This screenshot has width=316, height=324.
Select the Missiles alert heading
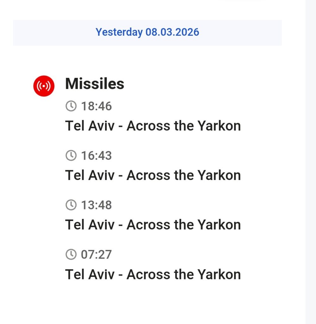95,84
